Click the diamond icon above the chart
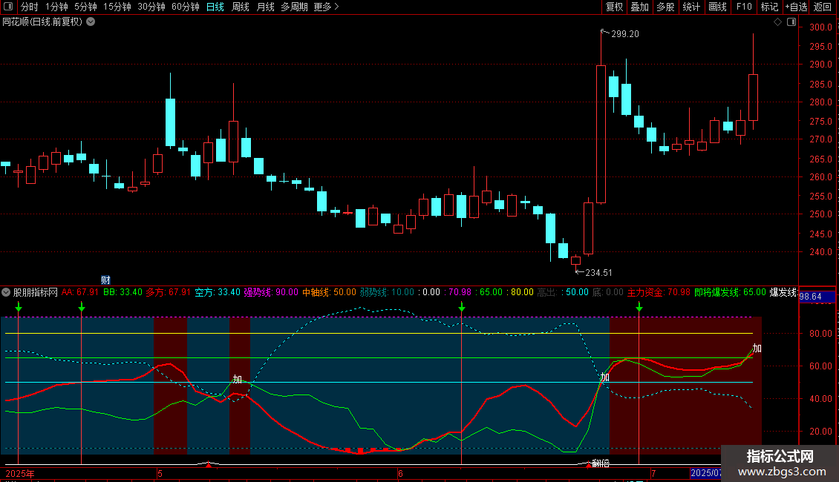839x482 pixels. 778,22
